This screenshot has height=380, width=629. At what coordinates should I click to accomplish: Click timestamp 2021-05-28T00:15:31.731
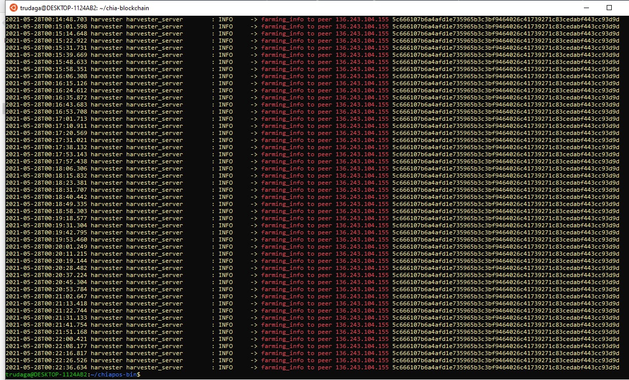coord(46,48)
